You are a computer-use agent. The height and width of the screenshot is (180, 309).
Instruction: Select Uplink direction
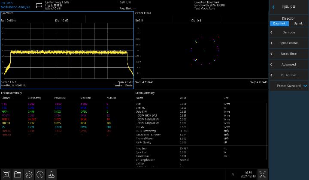pyautogui.click(x=298, y=24)
